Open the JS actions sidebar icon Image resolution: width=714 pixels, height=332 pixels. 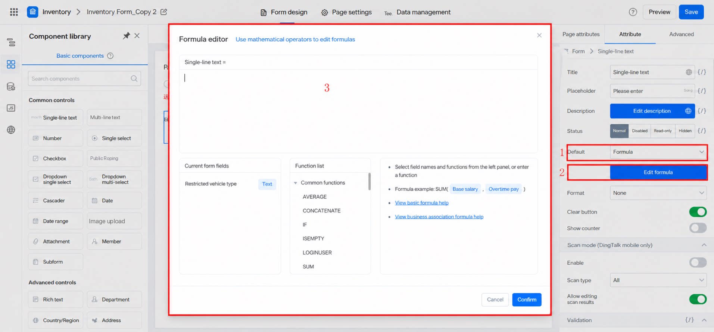[11, 108]
